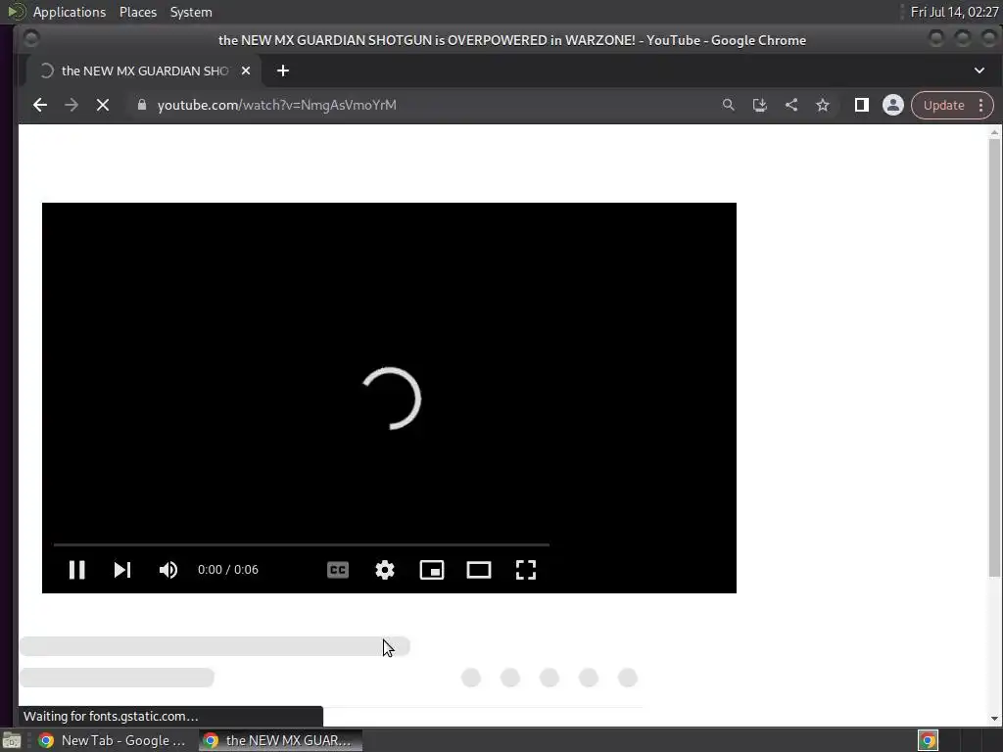View site information lock icon
This screenshot has height=752, width=1003.
pos(142,105)
